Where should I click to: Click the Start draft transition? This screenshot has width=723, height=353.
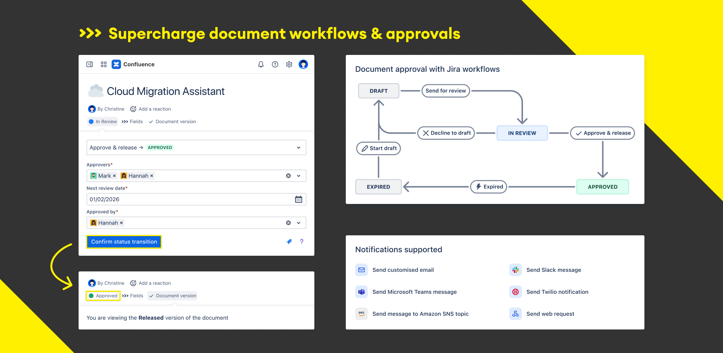[379, 148]
